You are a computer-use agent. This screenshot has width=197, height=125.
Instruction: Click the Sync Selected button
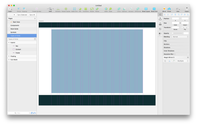click(22, 15)
